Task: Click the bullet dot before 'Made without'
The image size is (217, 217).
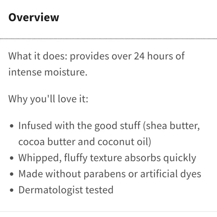Action: pos(12,174)
